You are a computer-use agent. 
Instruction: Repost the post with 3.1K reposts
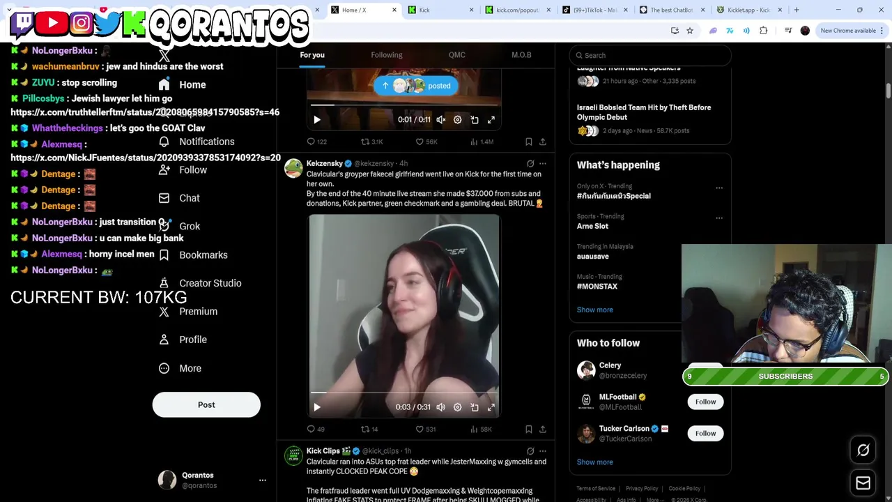(372, 142)
